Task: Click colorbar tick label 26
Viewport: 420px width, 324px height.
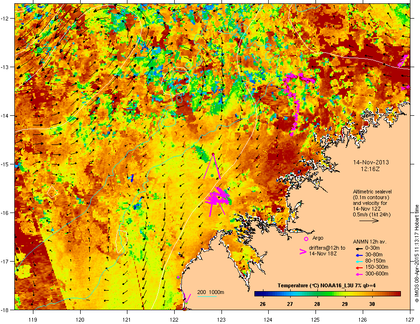Action: 263,304
